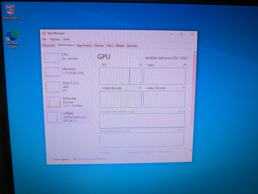This screenshot has width=258, height=194.
Task: Click the Memory text '2.1/15.9 GB (13%)'
Action: click(73, 73)
